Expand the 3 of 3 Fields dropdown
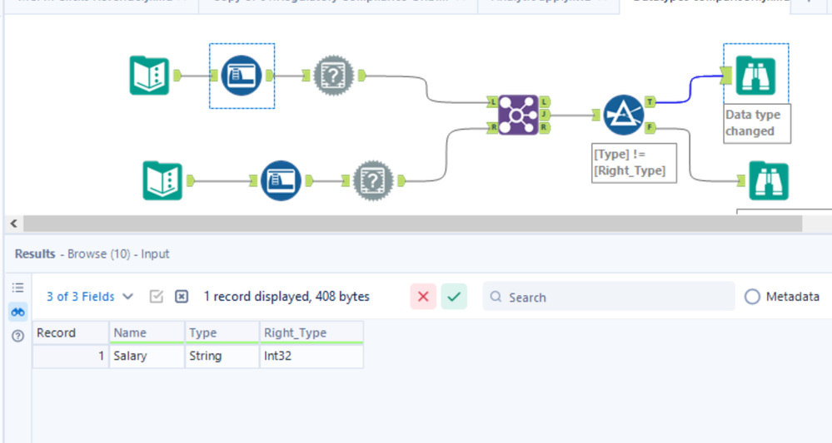The height and width of the screenshot is (443, 832). (90, 297)
